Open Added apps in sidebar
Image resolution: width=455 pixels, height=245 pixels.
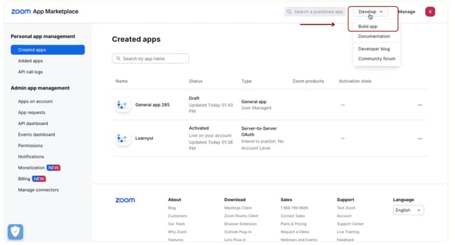pyautogui.click(x=31, y=61)
